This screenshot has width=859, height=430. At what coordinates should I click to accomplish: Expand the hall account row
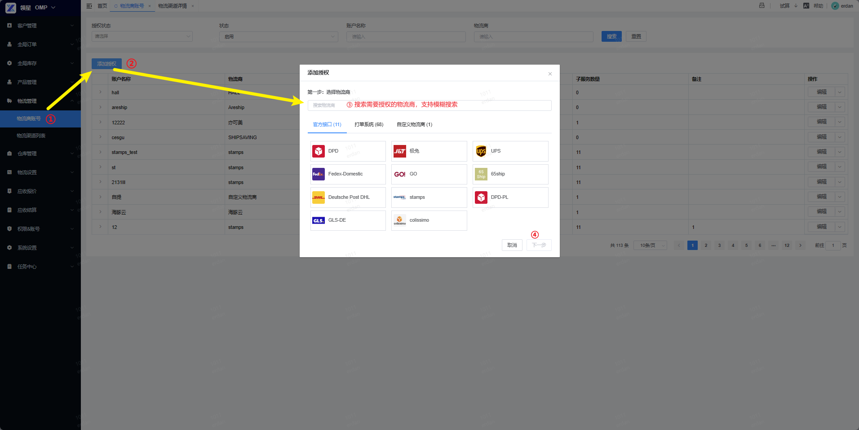101,92
